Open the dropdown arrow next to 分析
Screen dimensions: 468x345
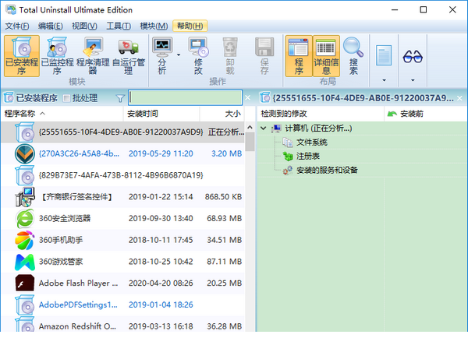(x=179, y=55)
